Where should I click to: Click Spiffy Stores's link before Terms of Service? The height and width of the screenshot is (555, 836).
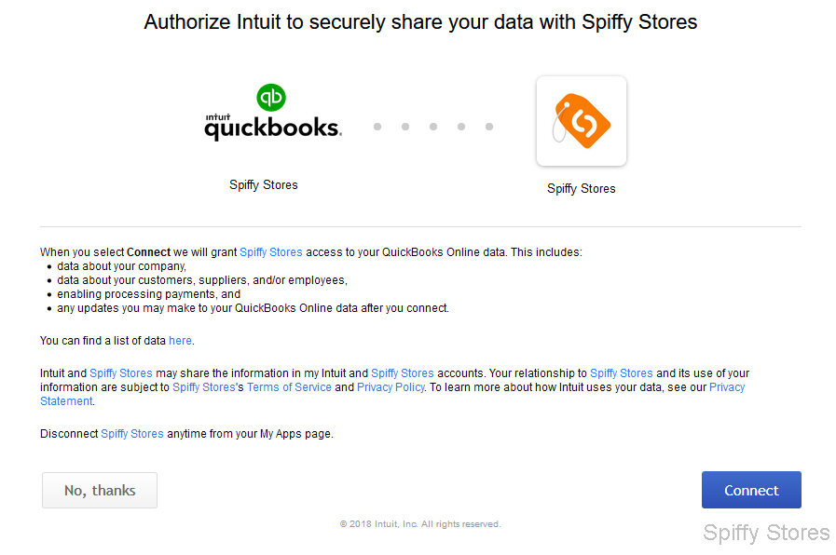tap(208, 387)
